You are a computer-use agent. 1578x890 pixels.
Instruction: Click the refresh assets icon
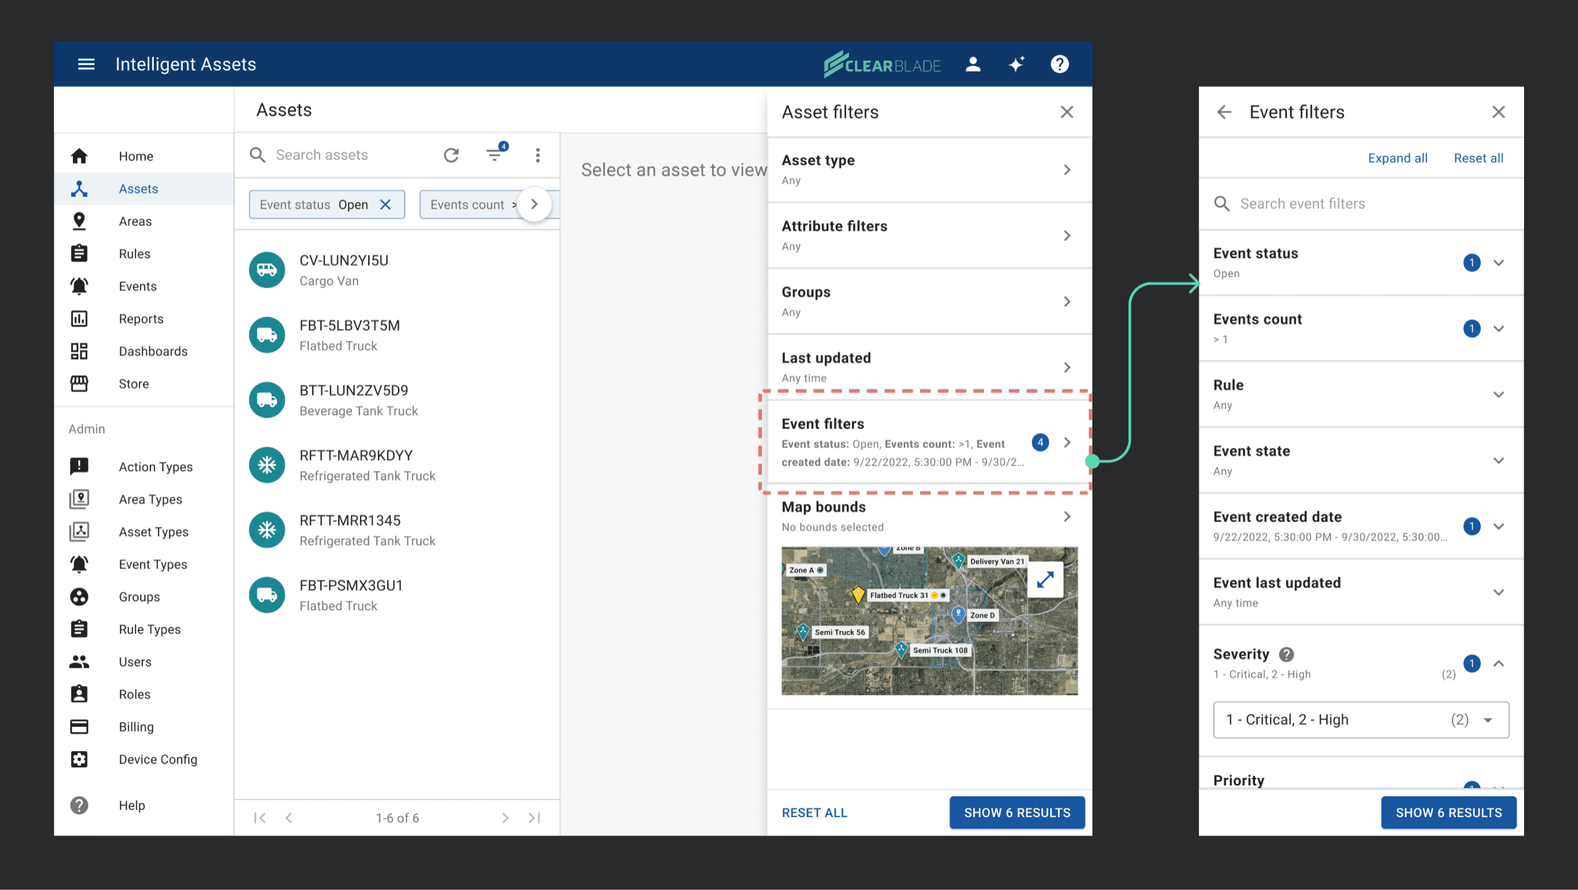pyautogui.click(x=451, y=155)
